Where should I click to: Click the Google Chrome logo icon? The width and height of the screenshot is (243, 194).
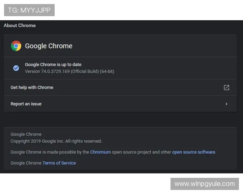point(16,46)
